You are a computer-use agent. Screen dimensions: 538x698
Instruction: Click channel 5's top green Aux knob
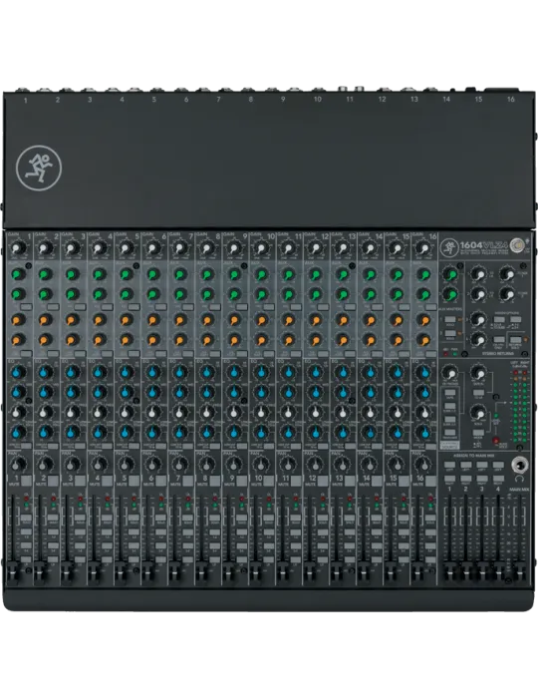(126, 274)
